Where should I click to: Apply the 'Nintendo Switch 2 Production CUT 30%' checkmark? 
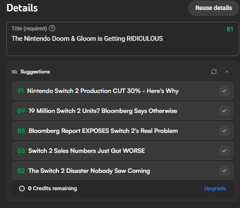tap(224, 91)
